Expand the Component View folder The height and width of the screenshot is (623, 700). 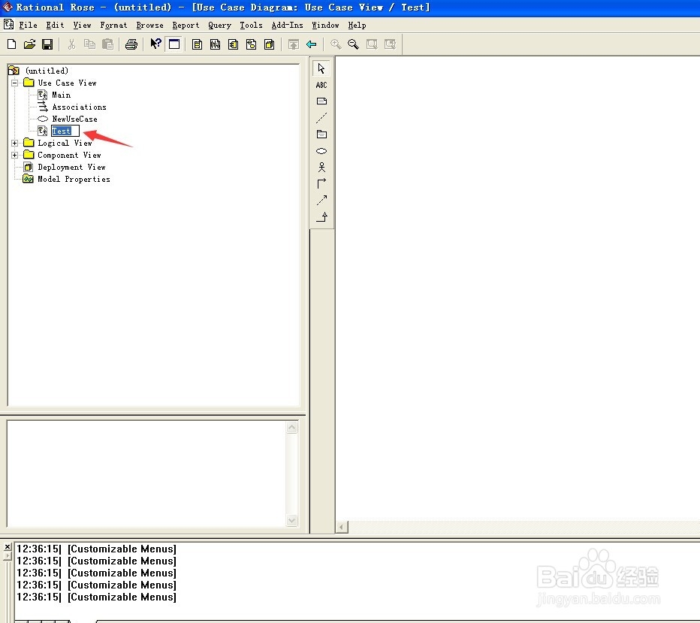15,155
